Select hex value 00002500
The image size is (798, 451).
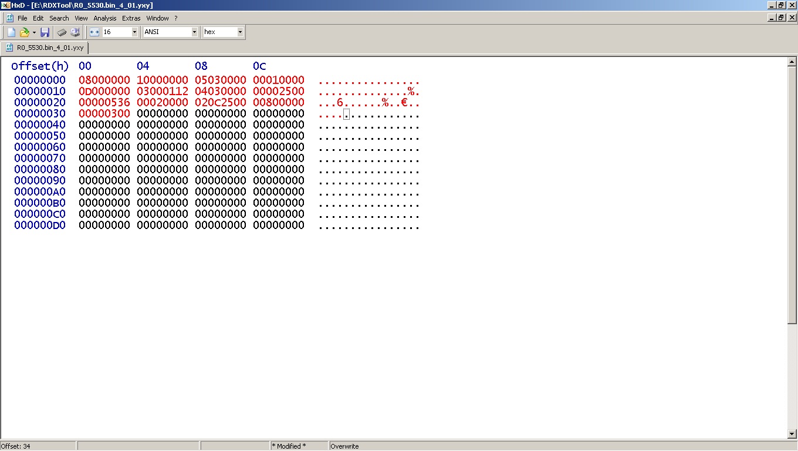click(x=279, y=91)
